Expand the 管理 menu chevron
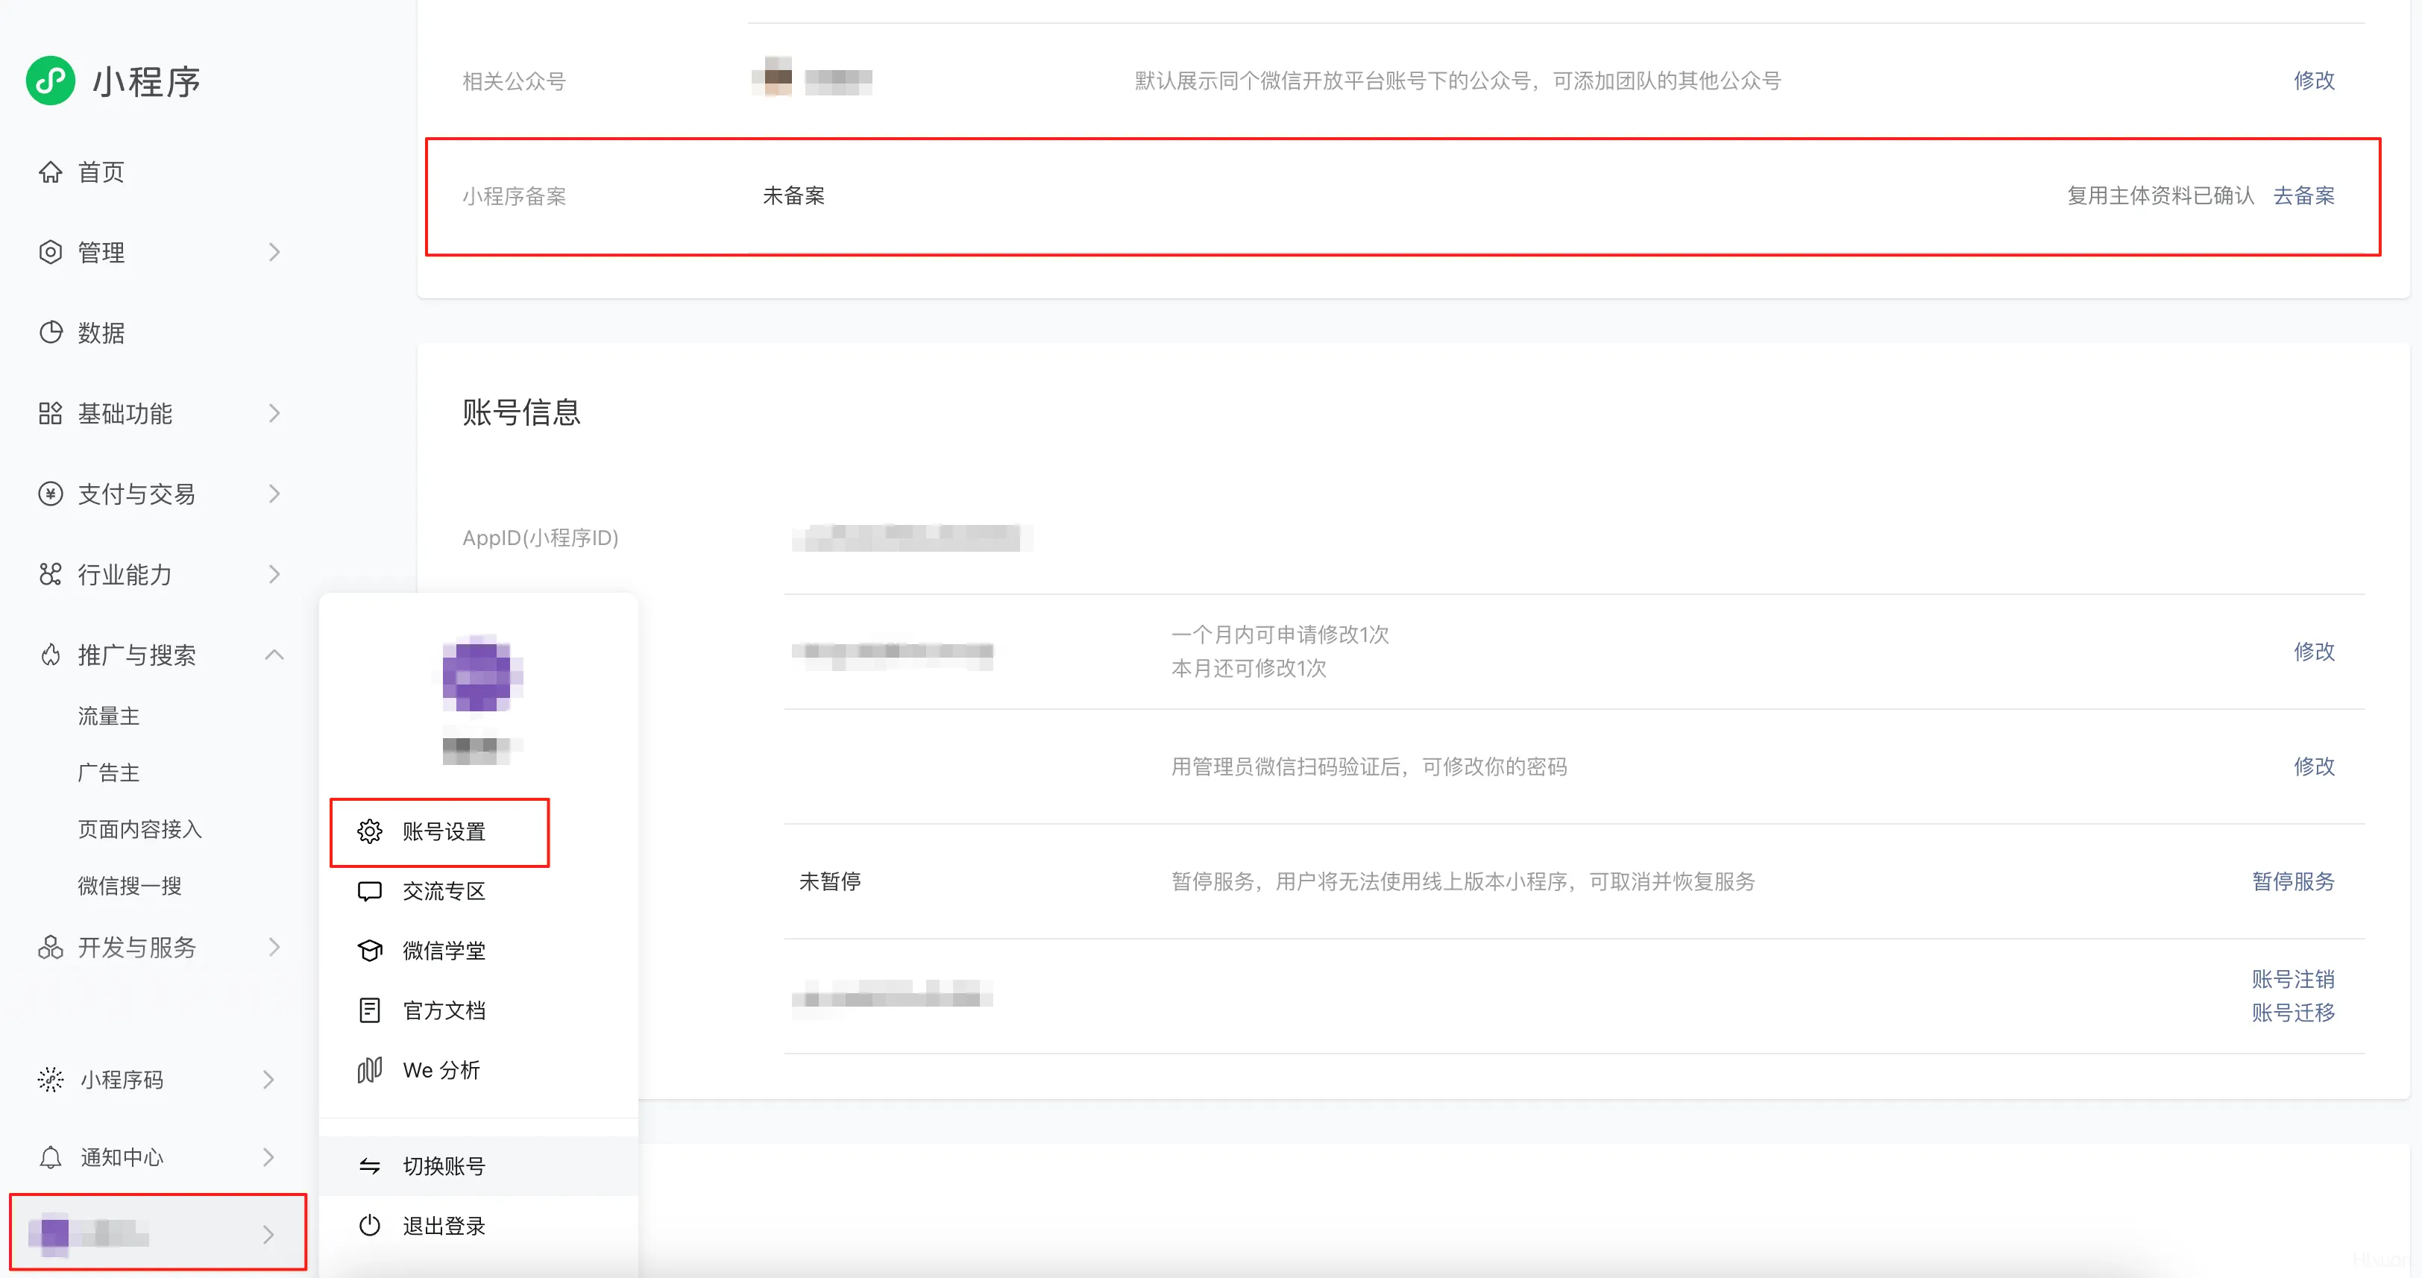Screen dimensions: 2422x1278 [274, 252]
